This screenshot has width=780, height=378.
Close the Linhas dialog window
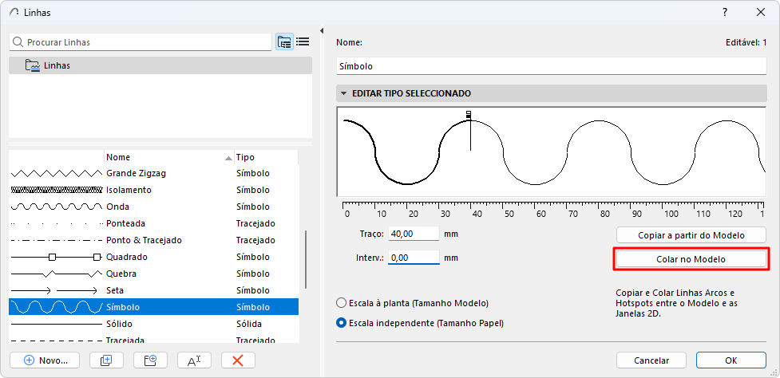click(761, 13)
